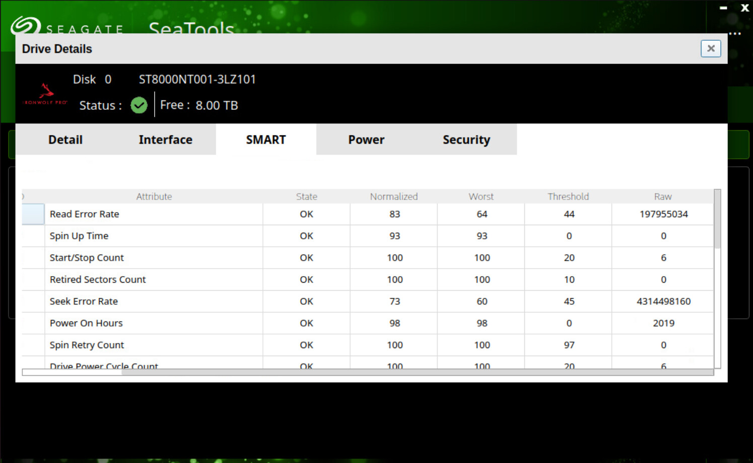Viewport: 753px width, 463px height.
Task: Click the IronWolf Pro drive logo
Action: [46, 94]
